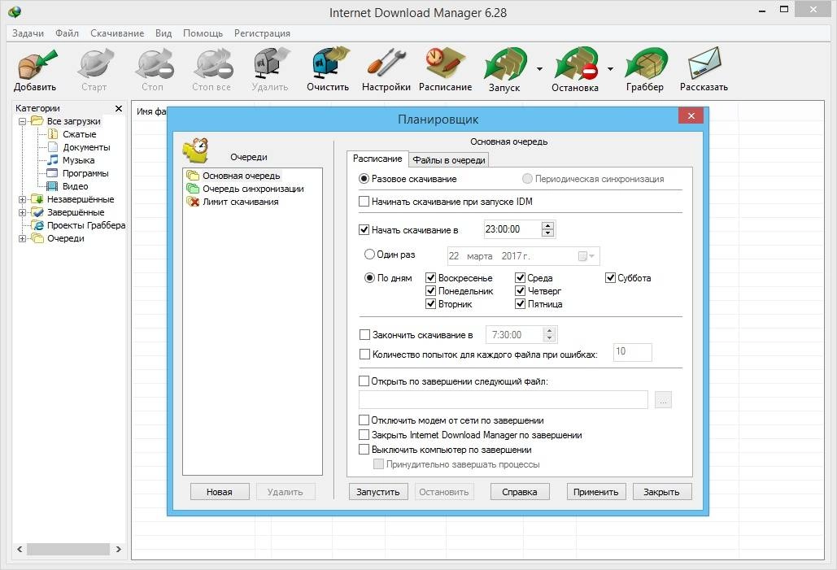
Task: Enable Закончить скачивание в checkbox
Action: point(364,335)
